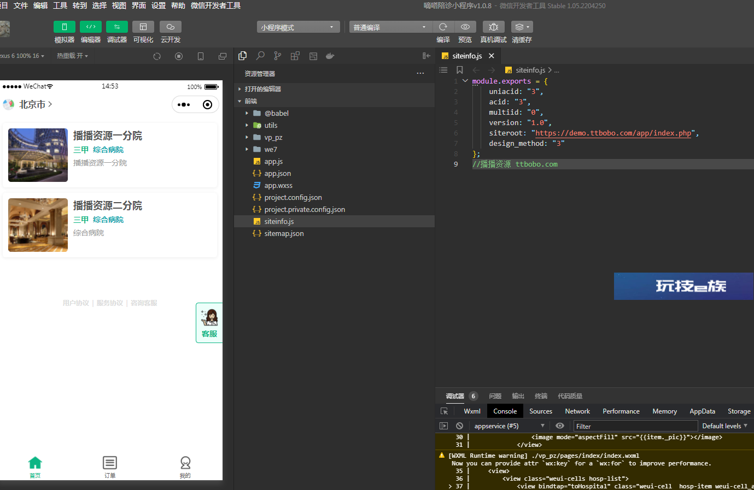The width and height of the screenshot is (754, 490).
Task: Switch to the Sources devtools tab
Action: (x=541, y=411)
